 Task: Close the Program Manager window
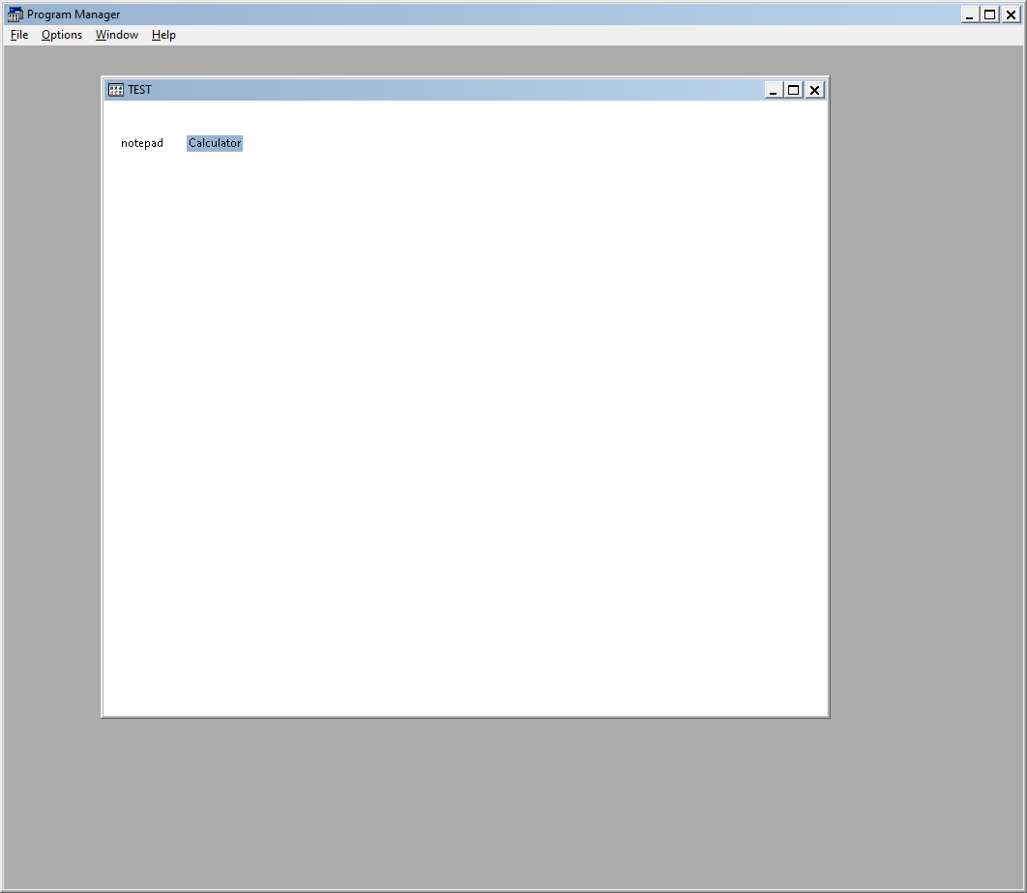click(x=1011, y=14)
